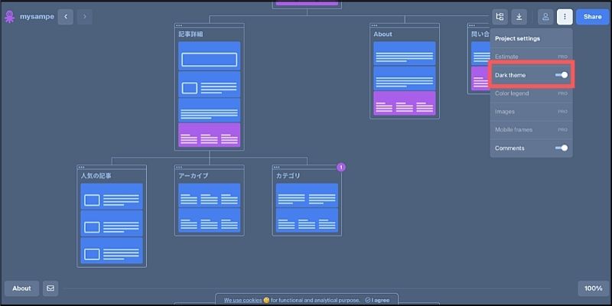
Task: Click the Project settings heading
Action: pos(518,38)
